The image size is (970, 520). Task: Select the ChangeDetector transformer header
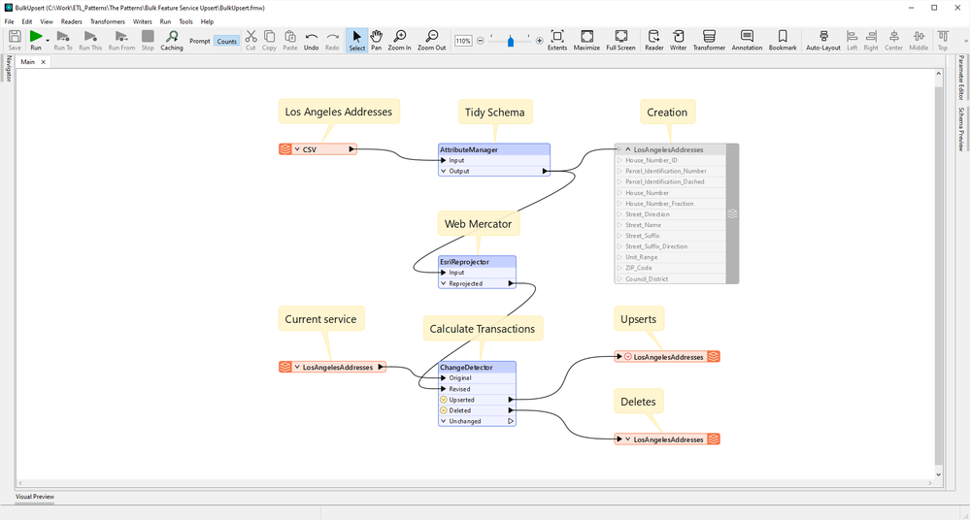coord(477,368)
